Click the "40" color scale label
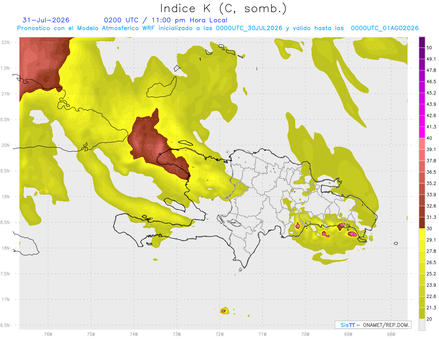 coord(429,138)
